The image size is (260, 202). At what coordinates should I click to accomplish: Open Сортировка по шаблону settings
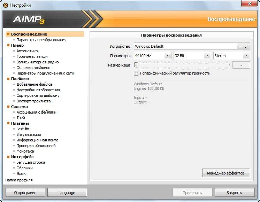tap(38, 95)
